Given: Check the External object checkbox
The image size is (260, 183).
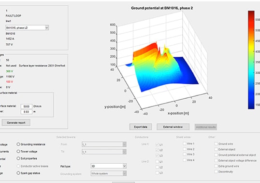Looking at the screenshot, I should pyautogui.click(x=216, y=149).
